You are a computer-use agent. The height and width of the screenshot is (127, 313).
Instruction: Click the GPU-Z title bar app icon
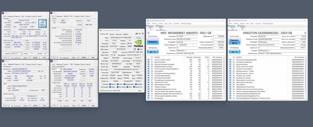coord(100,30)
